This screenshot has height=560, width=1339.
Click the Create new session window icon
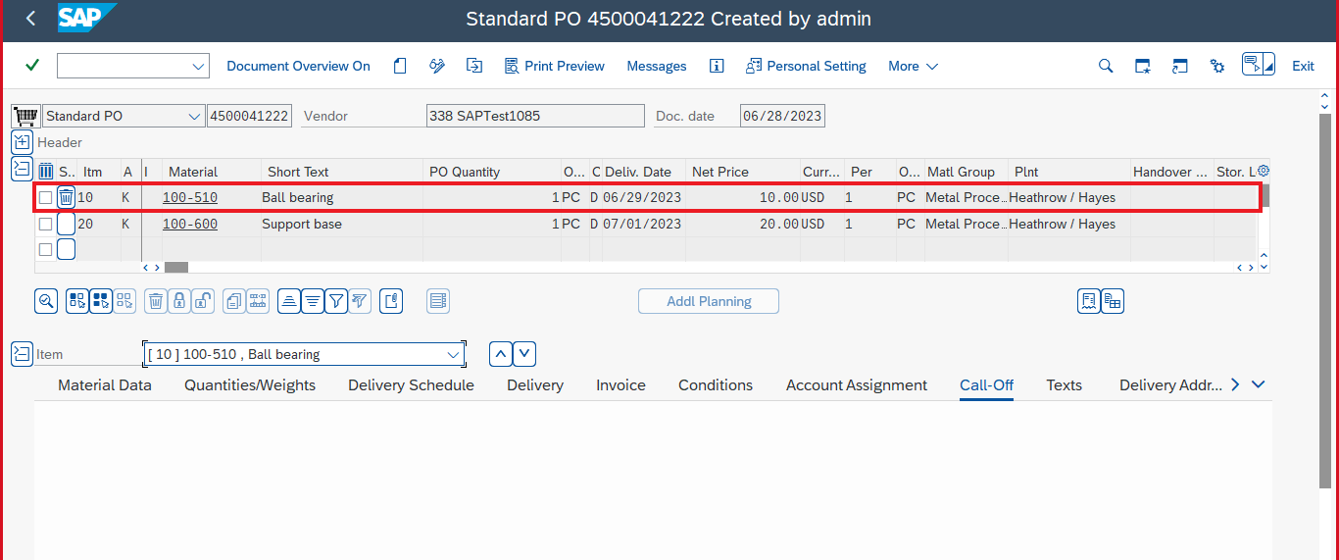[1143, 66]
